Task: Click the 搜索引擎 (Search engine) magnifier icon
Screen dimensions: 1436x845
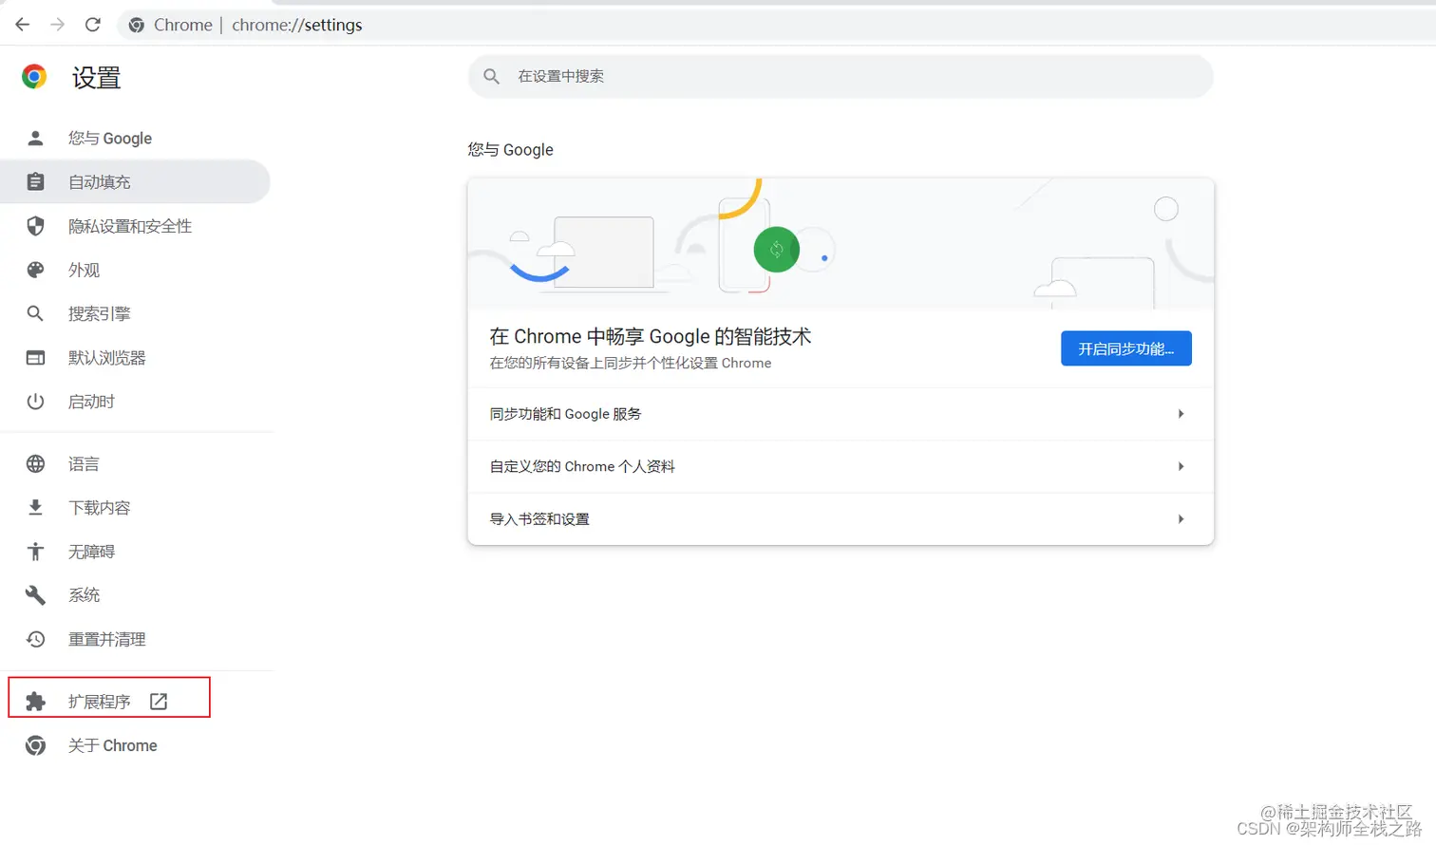Action: pos(35,313)
